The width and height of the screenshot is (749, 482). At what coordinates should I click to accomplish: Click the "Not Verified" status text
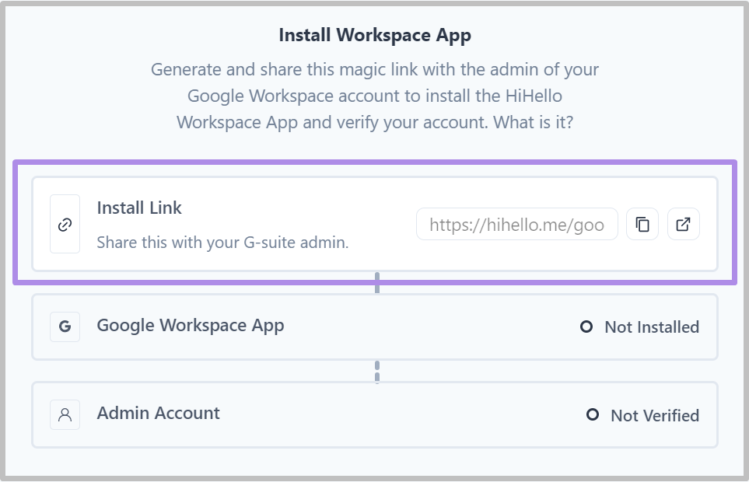pos(655,416)
